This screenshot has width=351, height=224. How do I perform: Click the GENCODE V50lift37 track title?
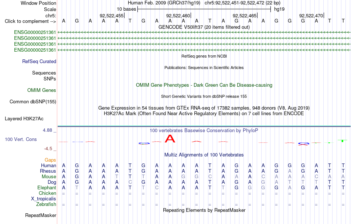[x=204, y=27]
